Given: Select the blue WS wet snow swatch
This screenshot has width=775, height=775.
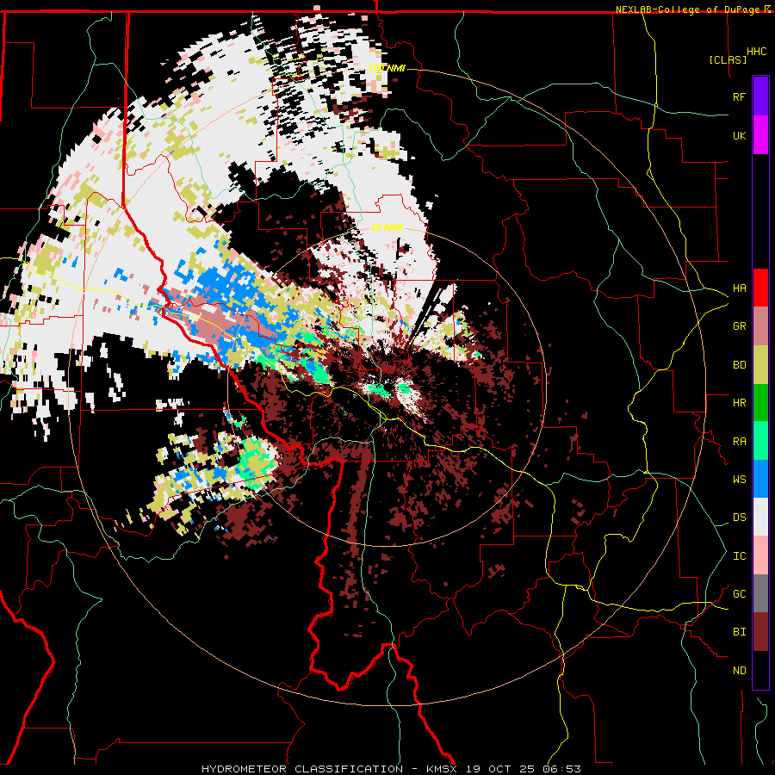Looking at the screenshot, I should click(760, 479).
